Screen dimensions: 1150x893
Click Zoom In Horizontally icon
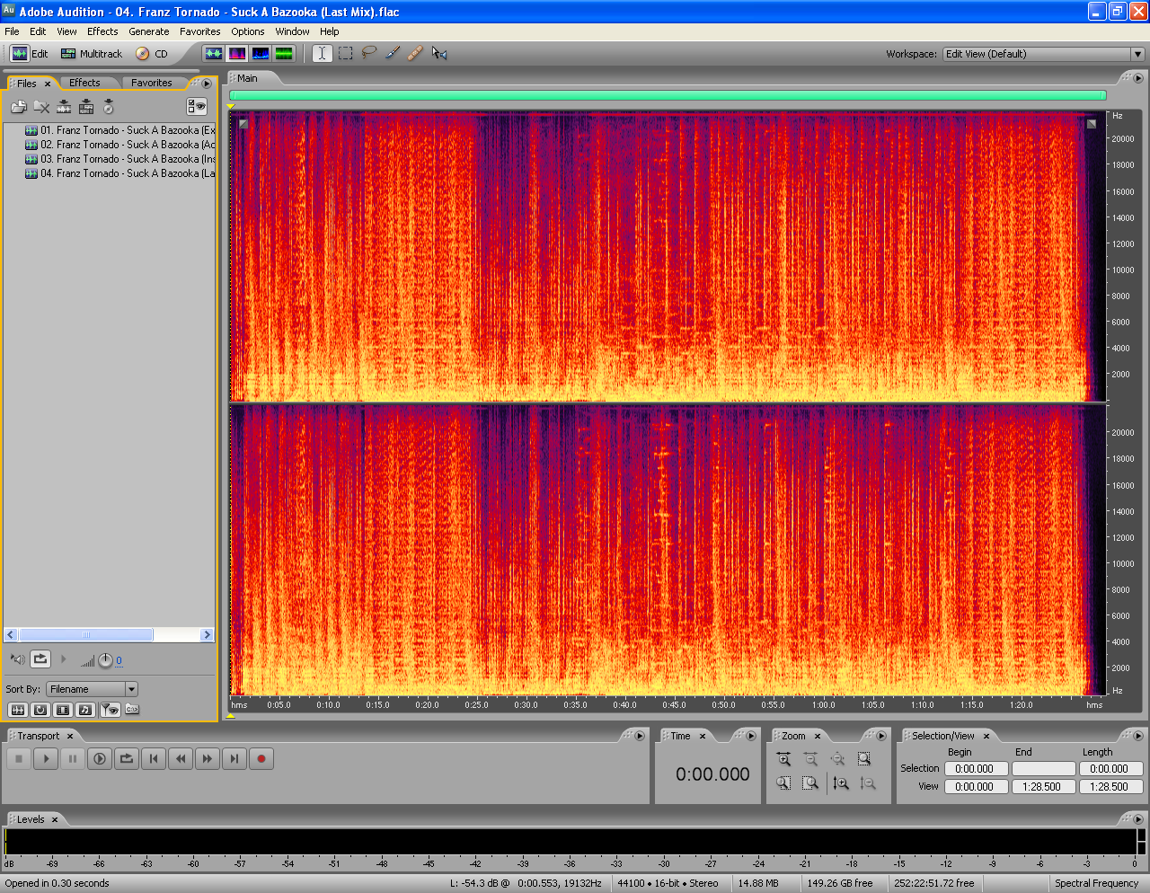[783, 759]
